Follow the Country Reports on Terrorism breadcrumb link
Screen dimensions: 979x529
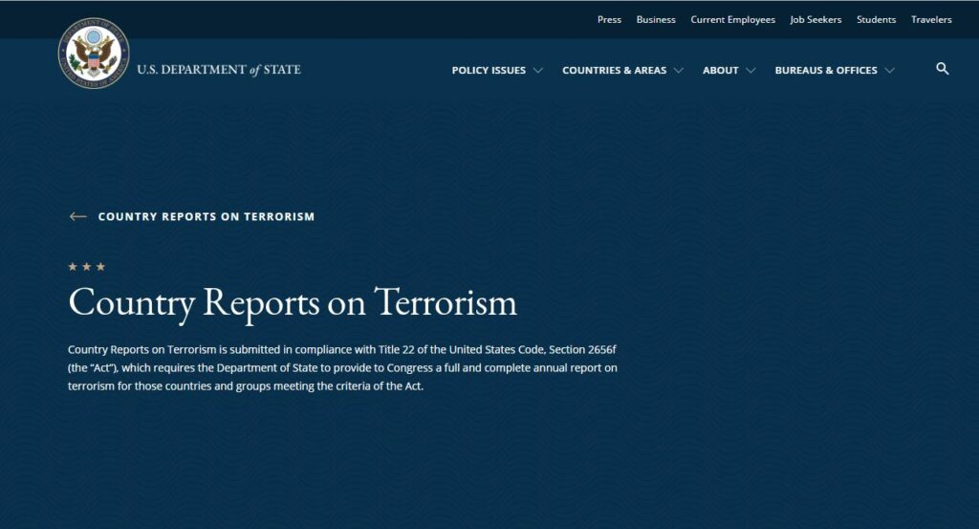point(206,216)
